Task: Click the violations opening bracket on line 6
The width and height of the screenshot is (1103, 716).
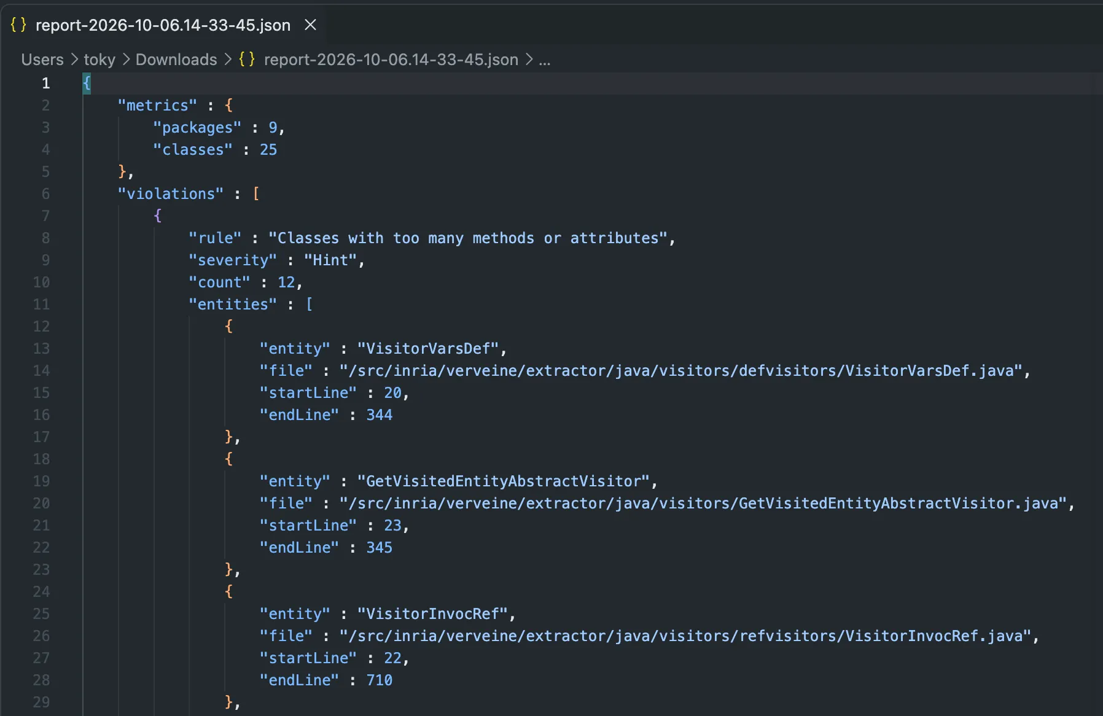Action: [x=256, y=193]
